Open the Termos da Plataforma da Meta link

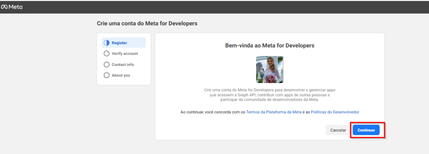point(274,112)
